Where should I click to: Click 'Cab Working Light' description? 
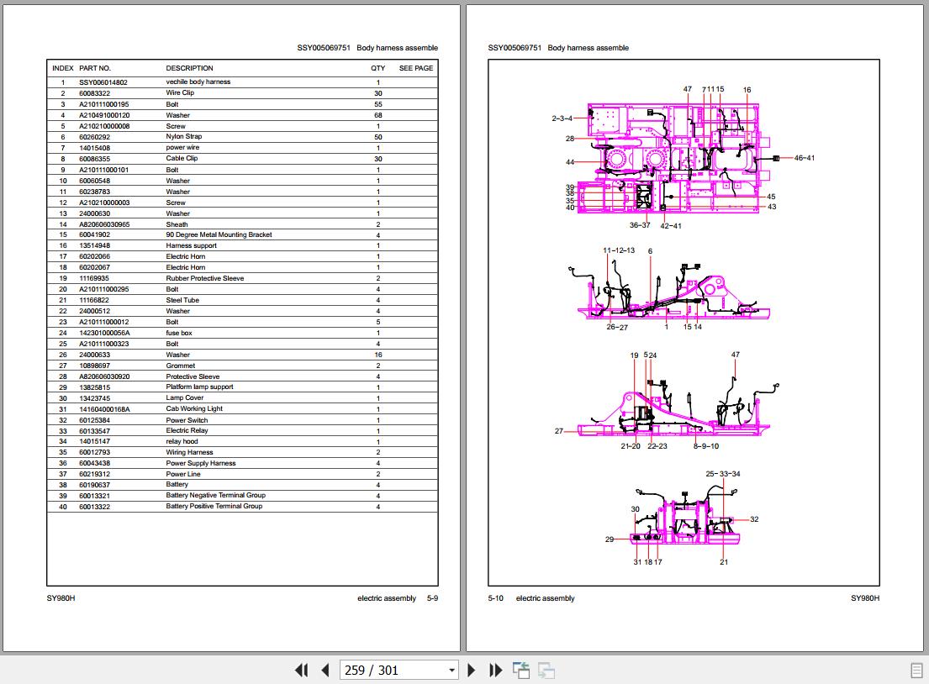click(x=194, y=409)
